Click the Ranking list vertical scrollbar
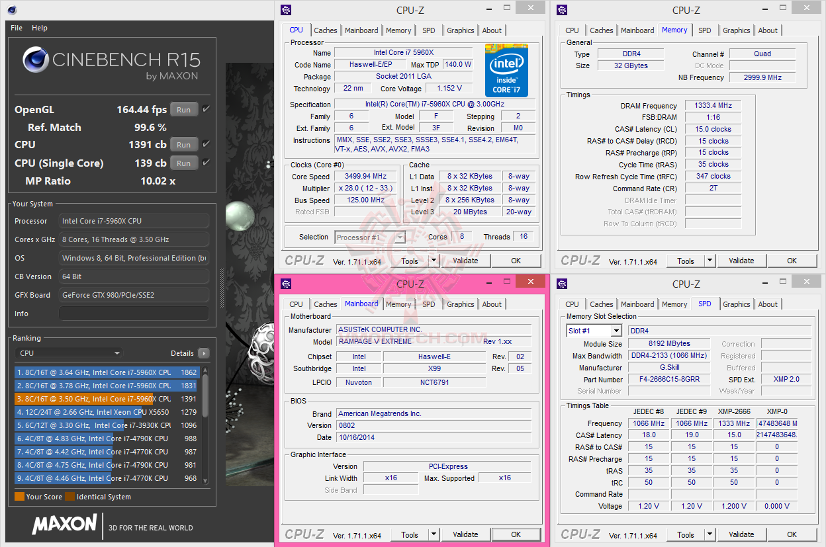The height and width of the screenshot is (547, 826). pyautogui.click(x=205, y=425)
